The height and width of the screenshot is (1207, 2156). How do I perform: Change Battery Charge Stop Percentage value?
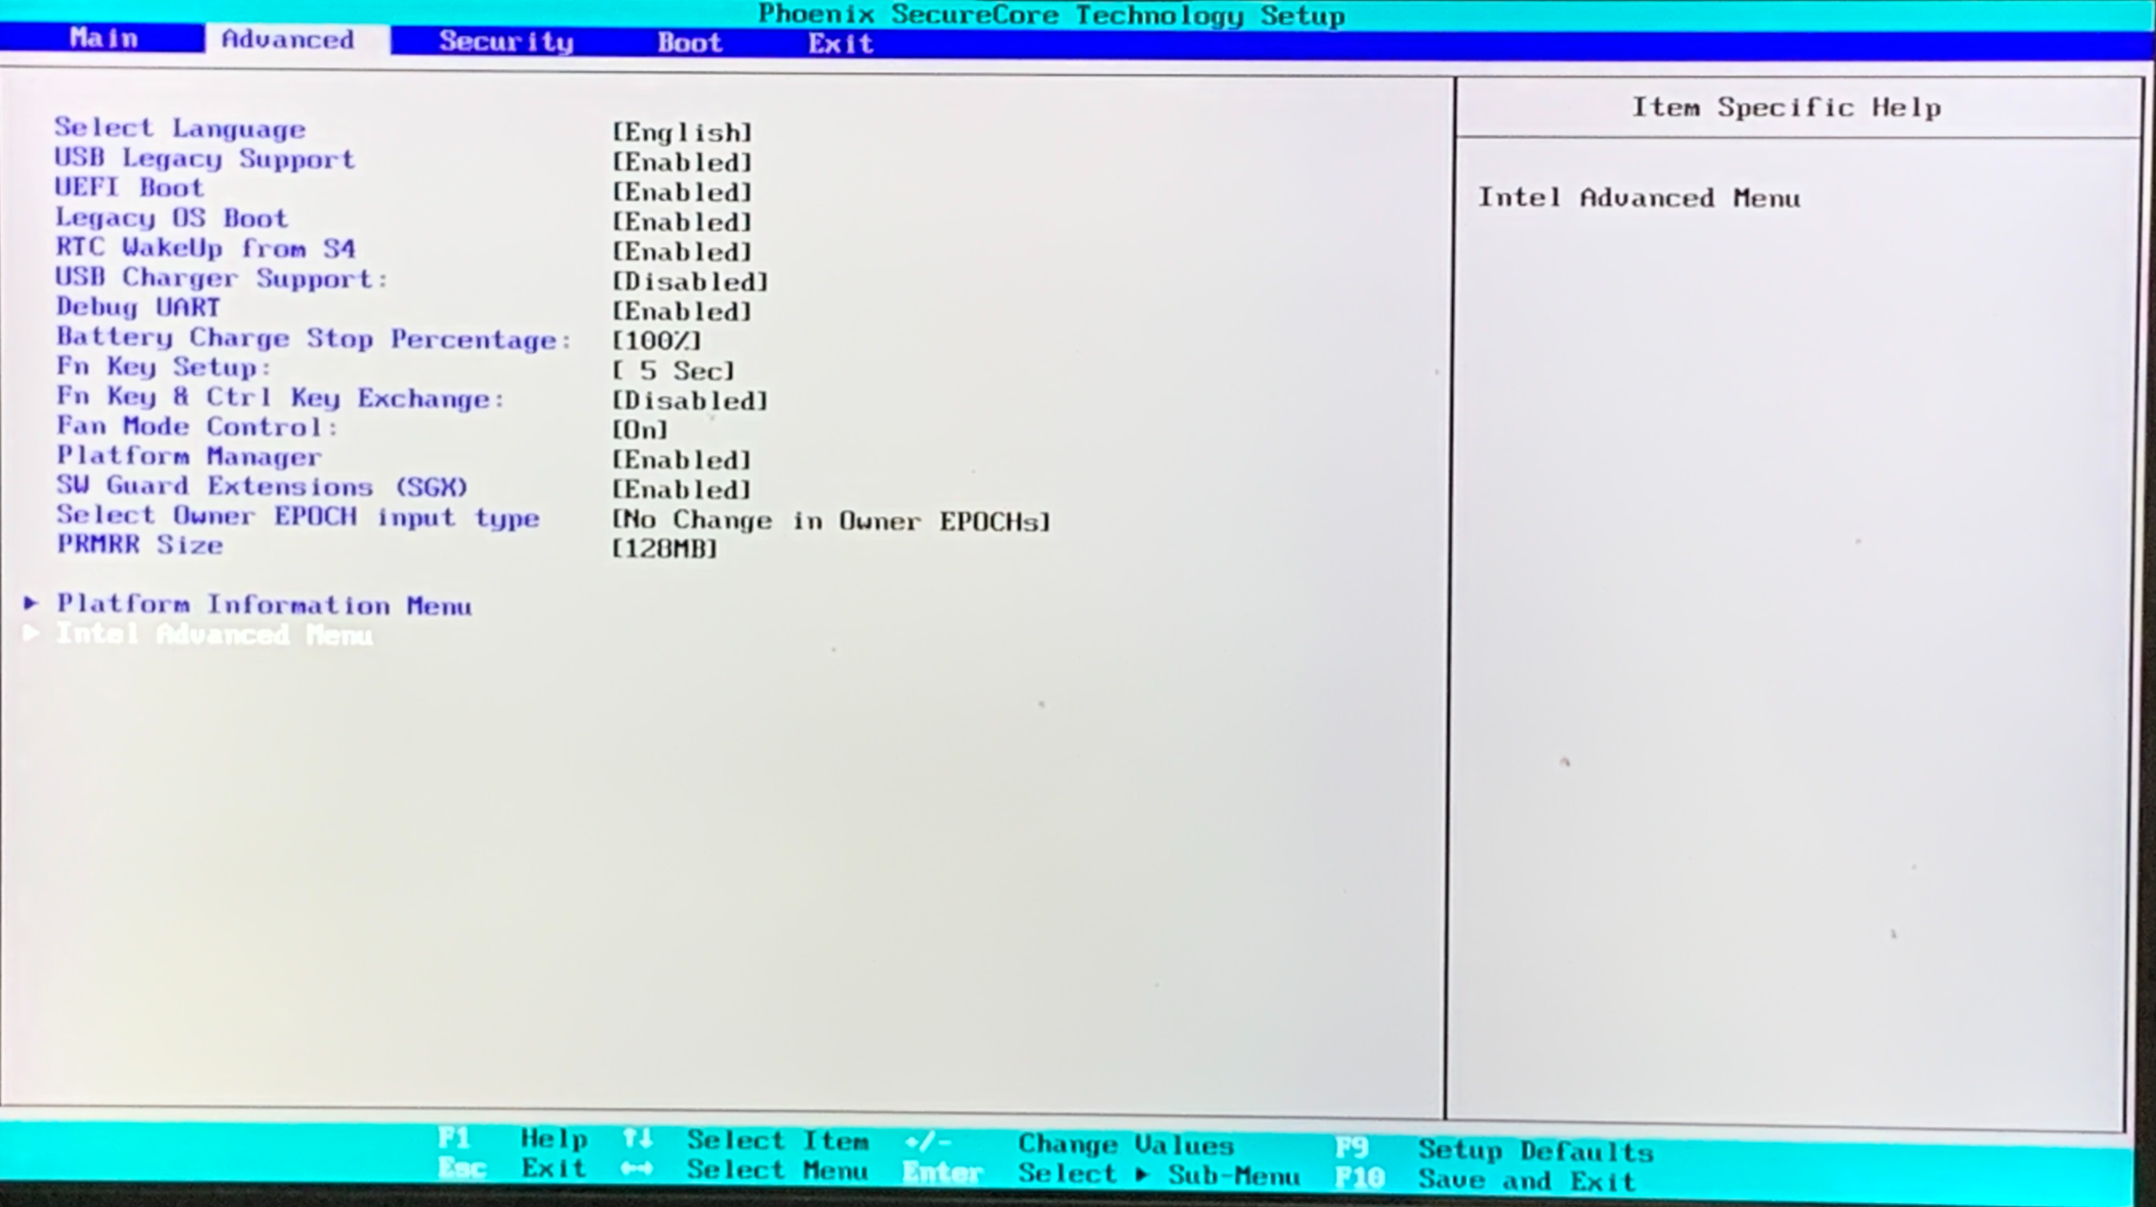(x=656, y=341)
